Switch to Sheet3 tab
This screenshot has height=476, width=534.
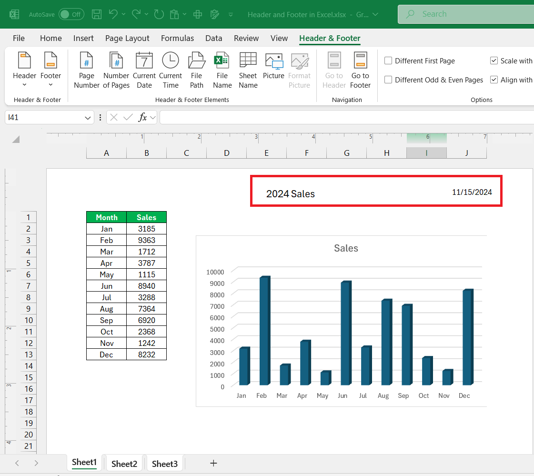[164, 464]
